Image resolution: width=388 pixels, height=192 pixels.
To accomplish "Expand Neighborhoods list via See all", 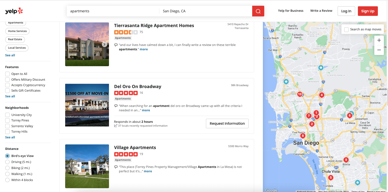I will coord(10,137).
